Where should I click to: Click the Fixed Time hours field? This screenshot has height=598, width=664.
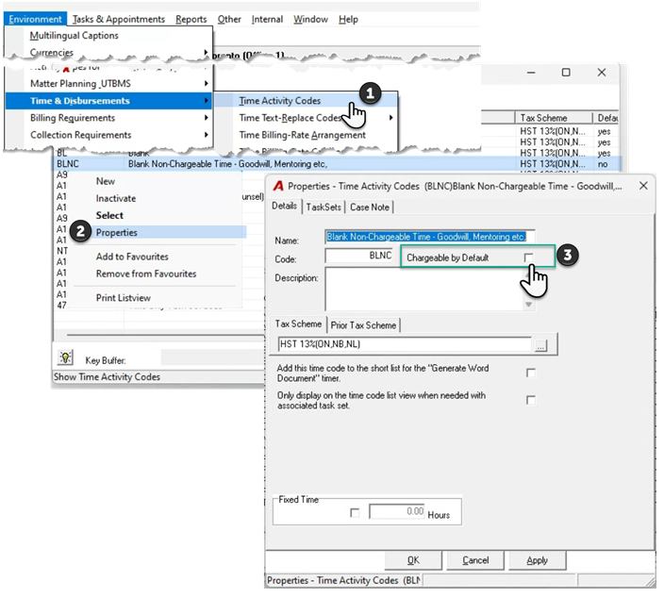(397, 511)
